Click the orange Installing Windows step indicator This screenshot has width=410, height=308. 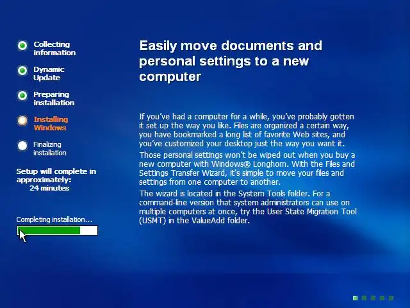click(22, 121)
